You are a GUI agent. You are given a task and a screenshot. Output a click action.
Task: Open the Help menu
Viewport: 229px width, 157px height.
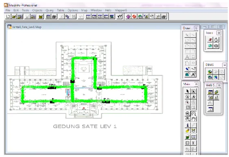(x=108, y=10)
